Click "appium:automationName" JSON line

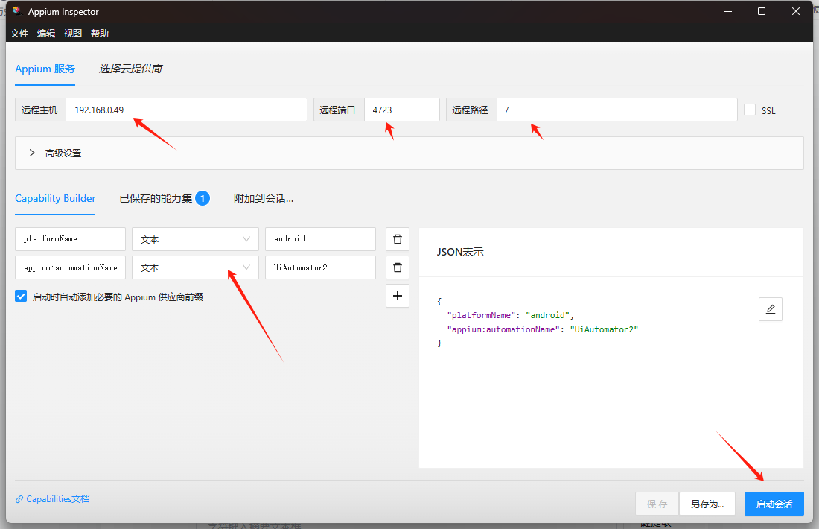click(x=543, y=329)
